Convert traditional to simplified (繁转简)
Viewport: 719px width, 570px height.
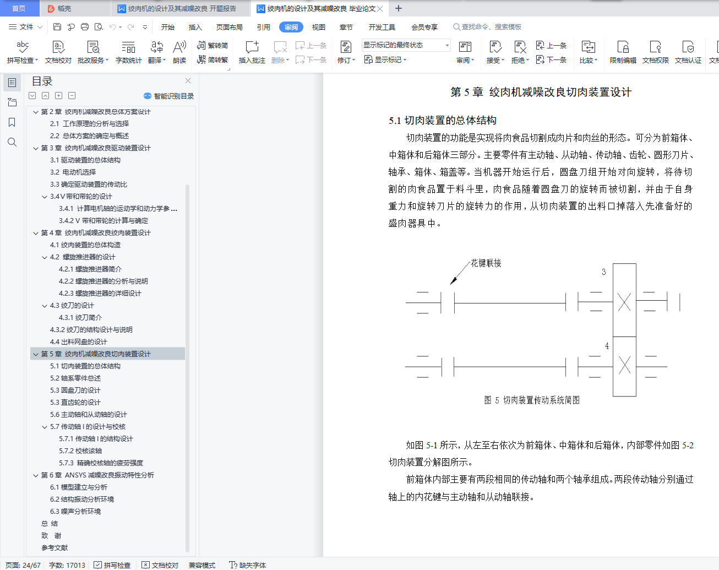[213, 46]
